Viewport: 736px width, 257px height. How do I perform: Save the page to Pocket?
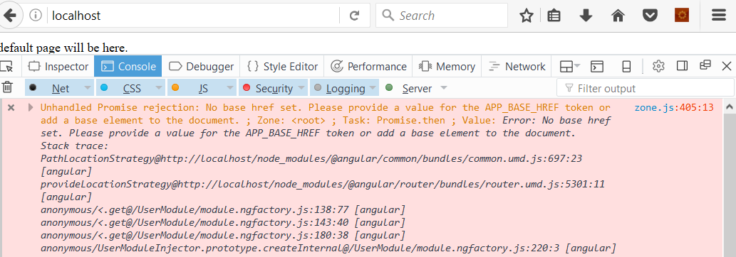(x=650, y=16)
